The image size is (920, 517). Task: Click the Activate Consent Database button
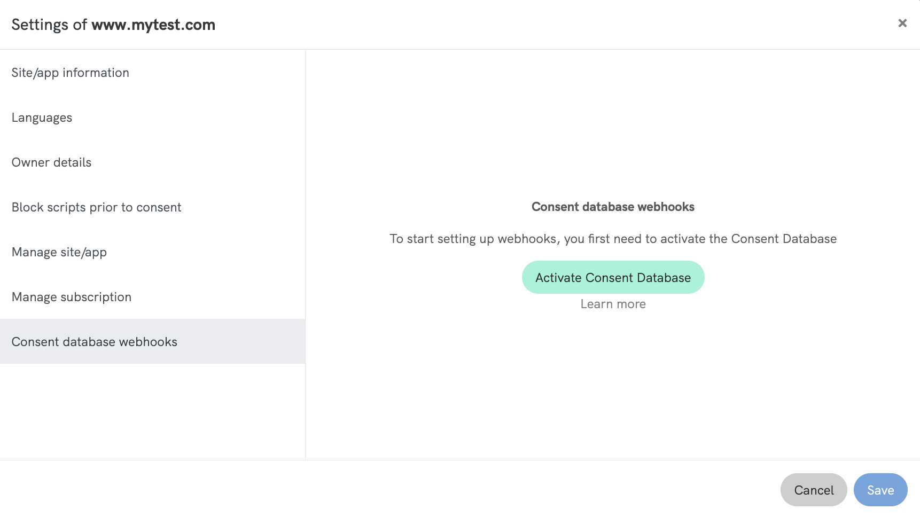tap(613, 277)
